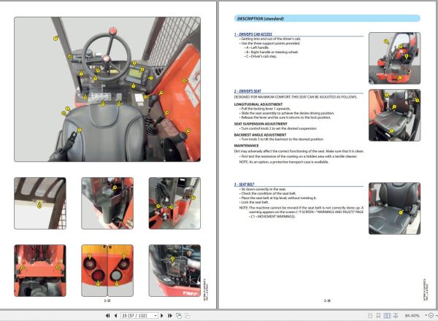Screen dimensions: 438x321
Task: Click the page number 2-25 footer
Action: (x=107, y=301)
